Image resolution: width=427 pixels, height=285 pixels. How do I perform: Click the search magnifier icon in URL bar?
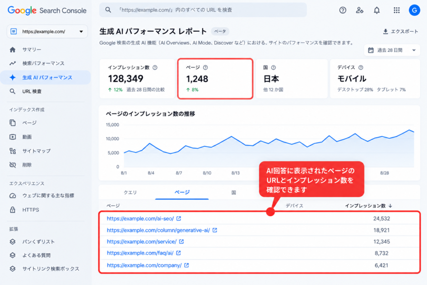pos(108,10)
